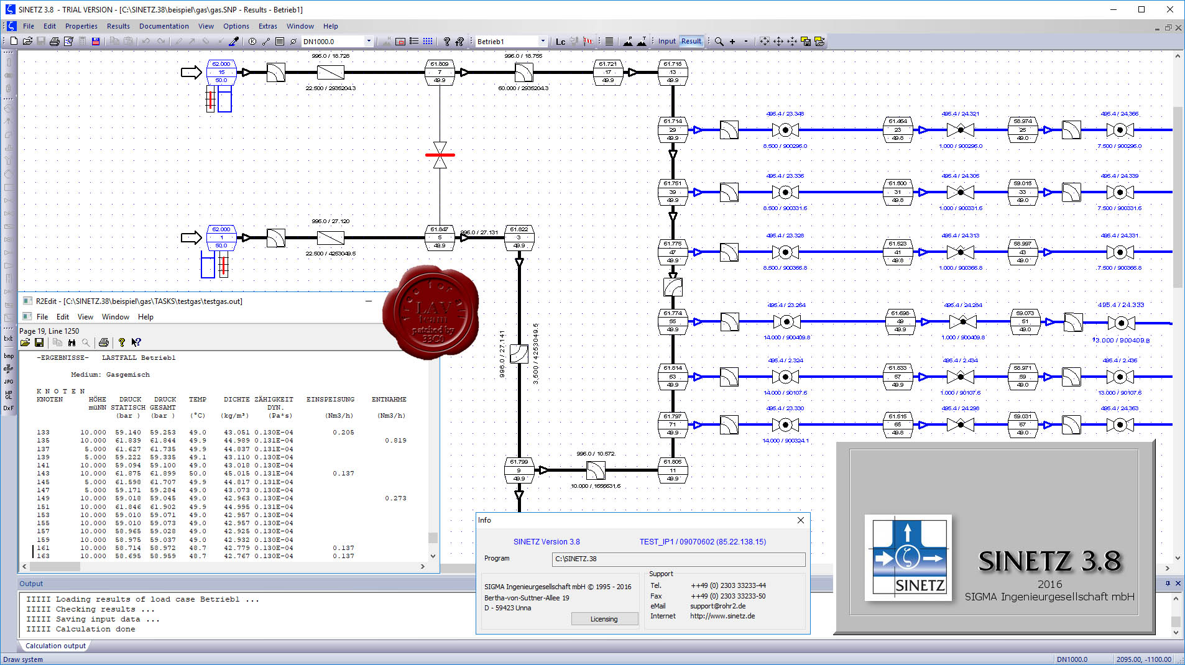Click the http://www.sinetz.de internet address

click(722, 616)
